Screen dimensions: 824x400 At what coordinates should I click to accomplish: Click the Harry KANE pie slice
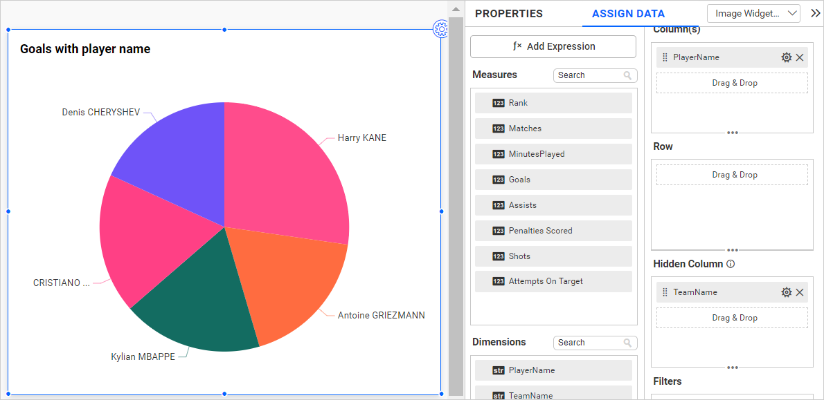[284, 173]
